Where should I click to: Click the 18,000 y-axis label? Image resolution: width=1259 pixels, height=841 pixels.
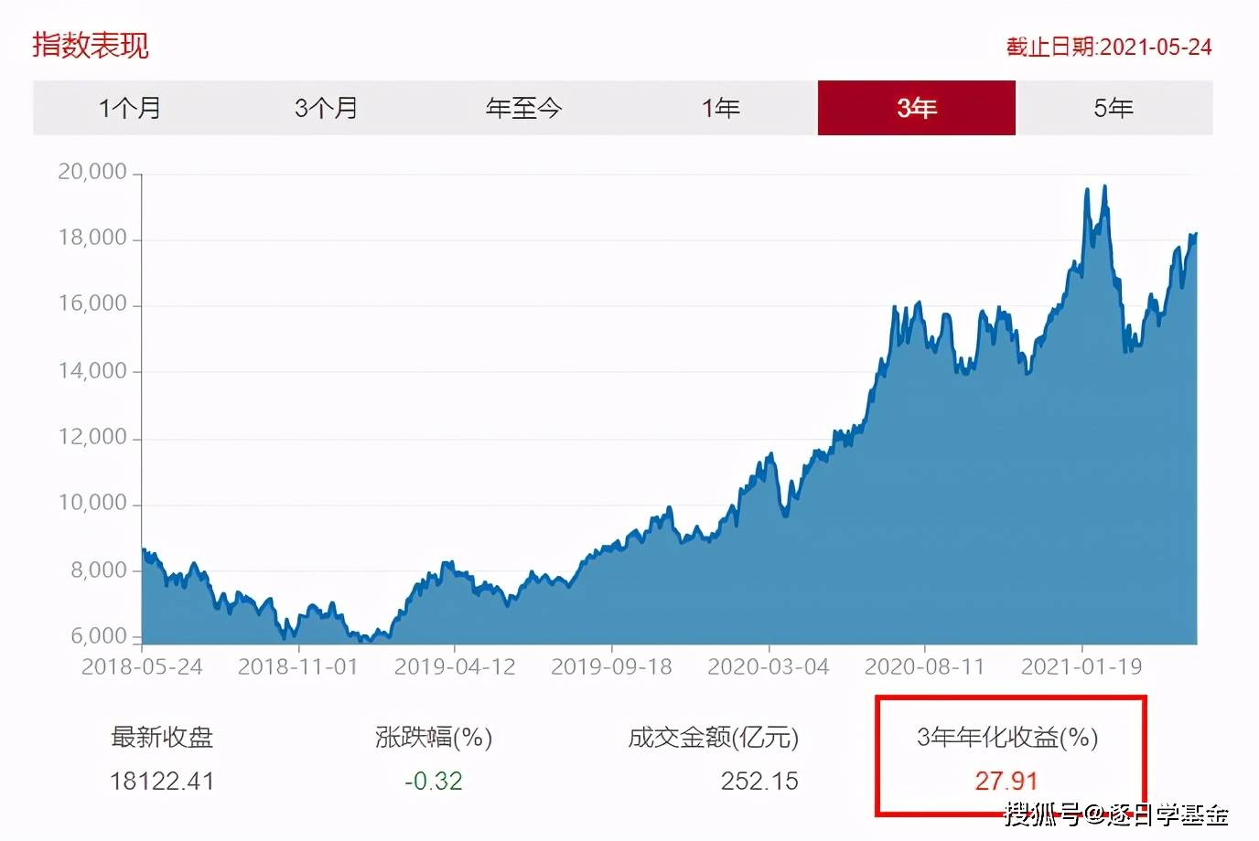click(x=92, y=238)
